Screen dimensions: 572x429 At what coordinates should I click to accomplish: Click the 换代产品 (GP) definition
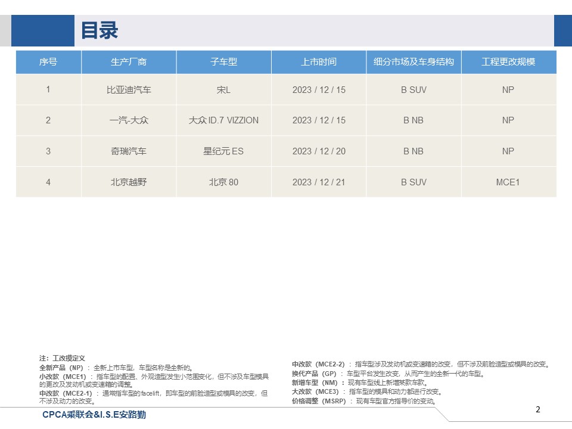click(388, 374)
